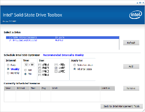Maximize the Toolbox window
This screenshot has width=145, height=112.
pos(140,3)
